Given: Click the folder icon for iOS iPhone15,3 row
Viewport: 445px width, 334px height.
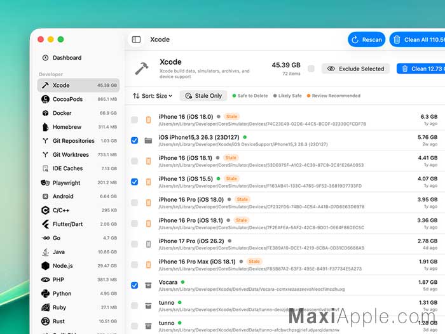Looking at the screenshot, I should click(148, 140).
